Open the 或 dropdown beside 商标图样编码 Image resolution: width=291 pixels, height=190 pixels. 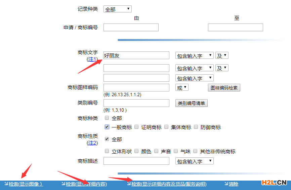point(182,87)
